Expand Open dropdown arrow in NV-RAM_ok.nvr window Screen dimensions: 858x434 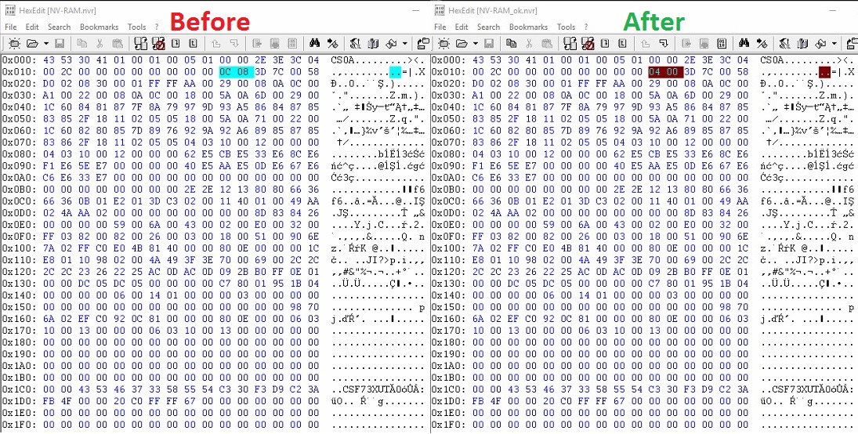click(x=476, y=43)
